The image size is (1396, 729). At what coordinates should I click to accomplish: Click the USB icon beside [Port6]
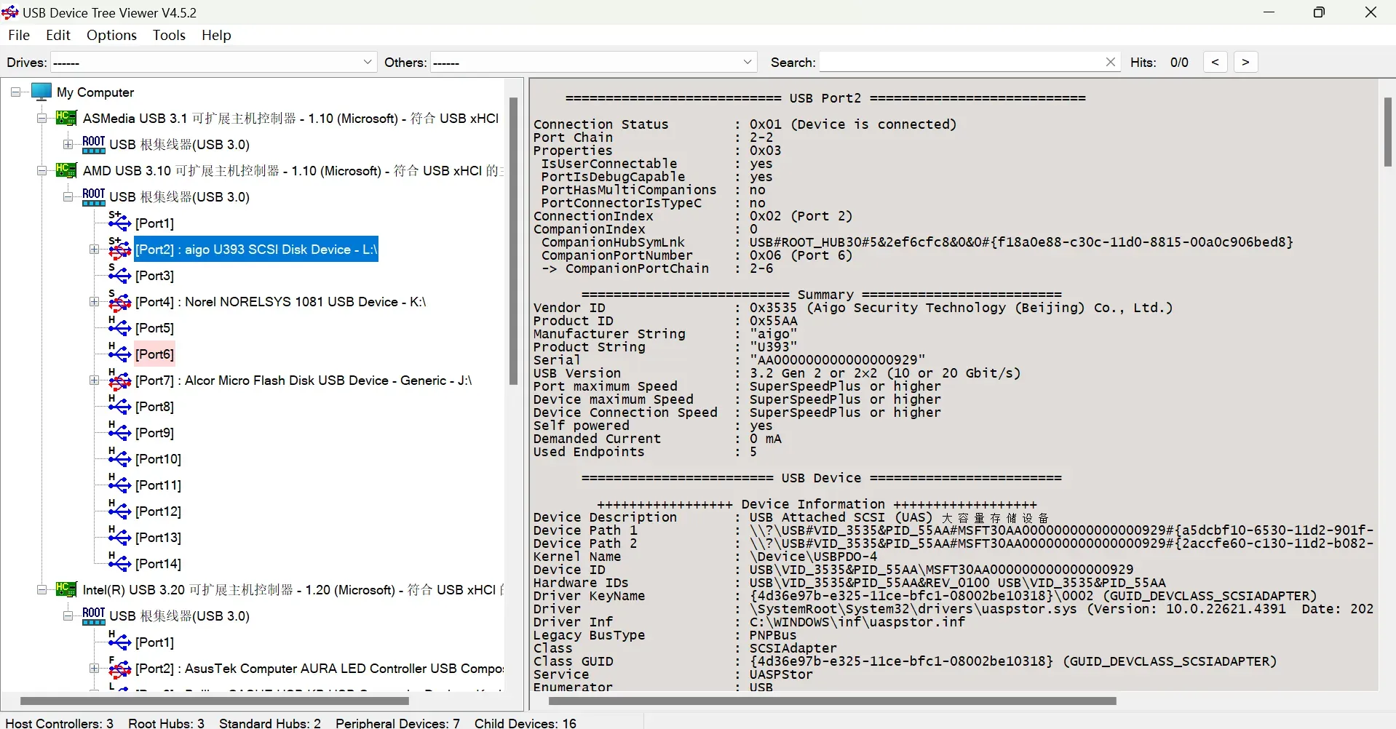pos(119,354)
